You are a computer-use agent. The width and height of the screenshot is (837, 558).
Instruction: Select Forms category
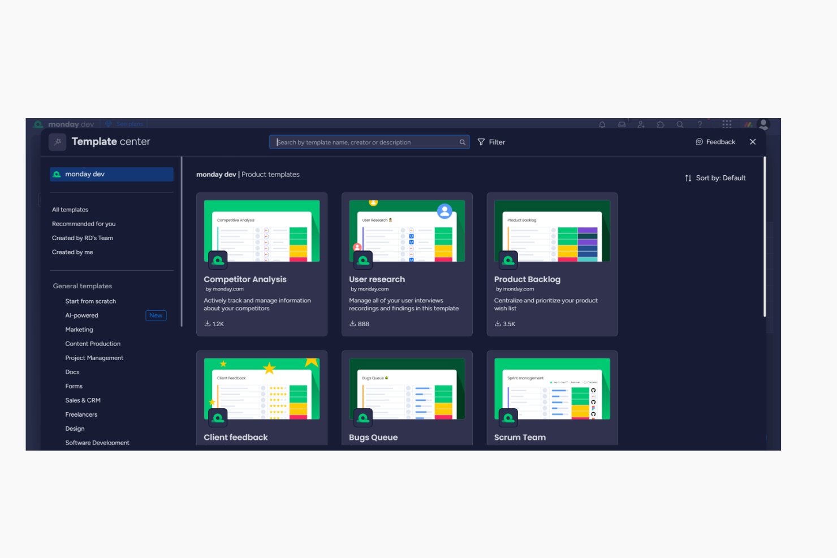[x=74, y=386]
